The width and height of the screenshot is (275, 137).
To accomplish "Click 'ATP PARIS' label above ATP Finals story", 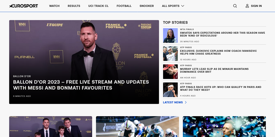I will [186, 84].
